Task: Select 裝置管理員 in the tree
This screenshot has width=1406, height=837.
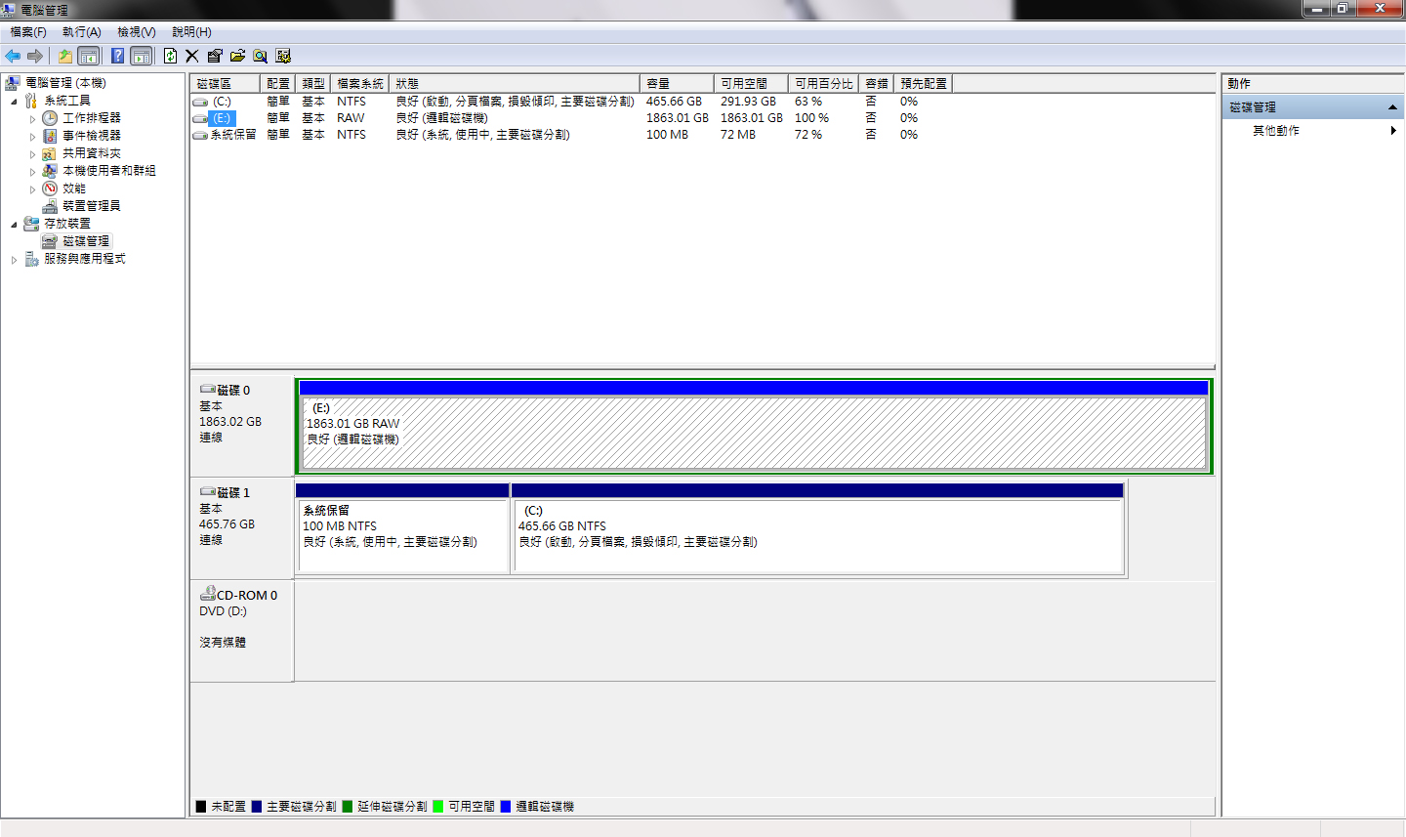Action: pyautogui.click(x=92, y=206)
